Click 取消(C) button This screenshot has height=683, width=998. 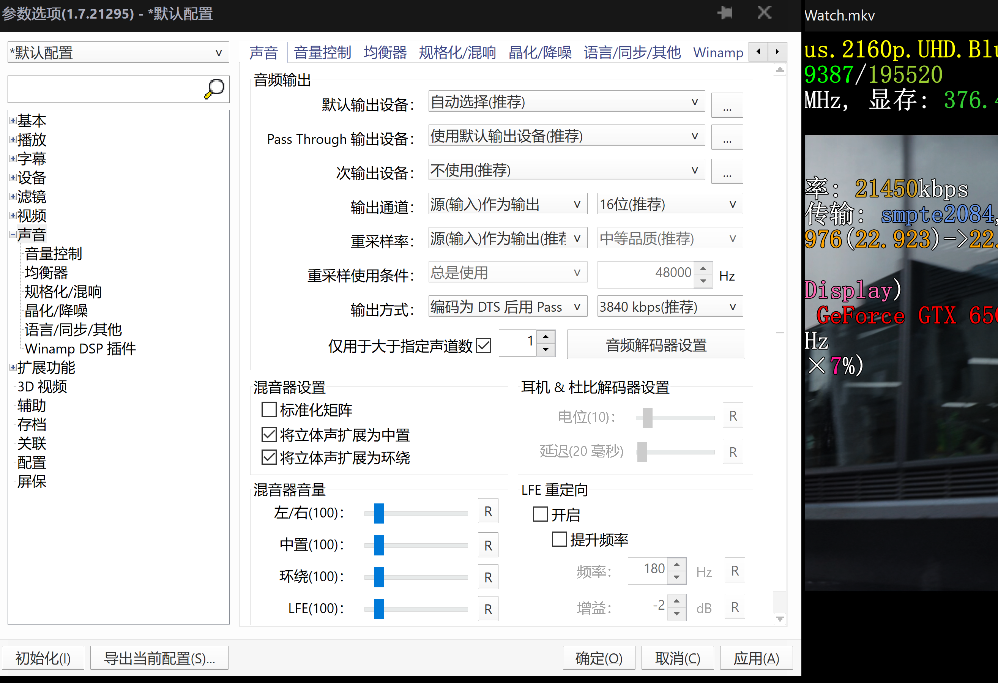677,658
